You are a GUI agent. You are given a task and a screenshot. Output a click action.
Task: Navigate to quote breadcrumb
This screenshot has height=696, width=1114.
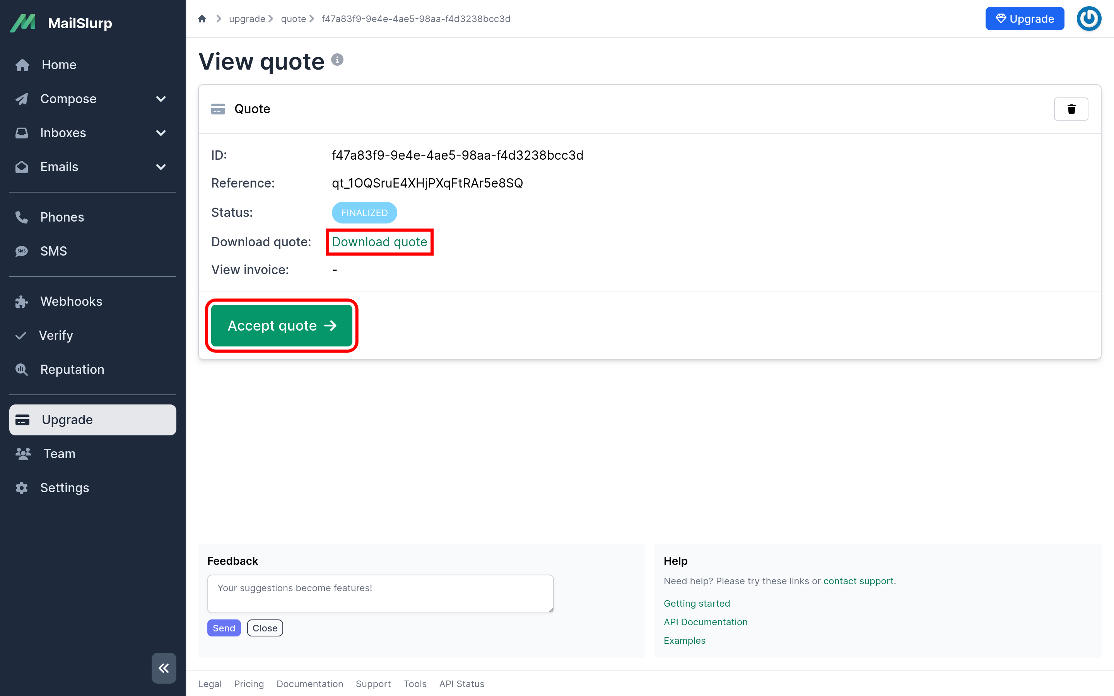pos(293,19)
